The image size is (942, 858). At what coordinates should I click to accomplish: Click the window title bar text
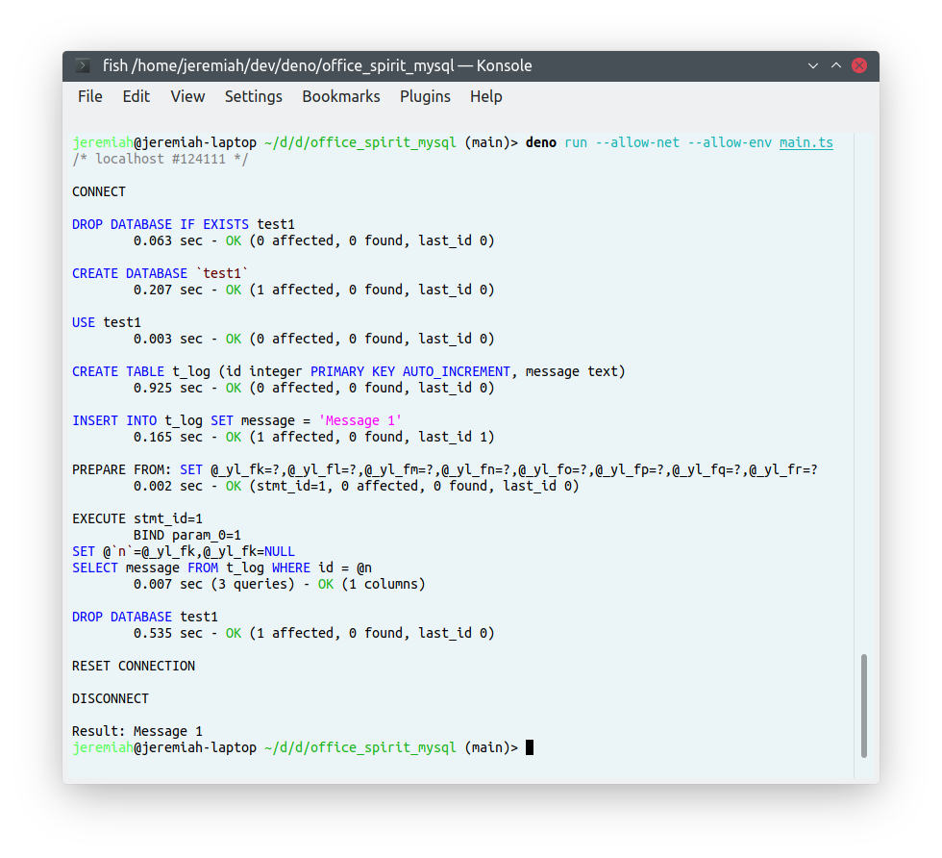[317, 66]
